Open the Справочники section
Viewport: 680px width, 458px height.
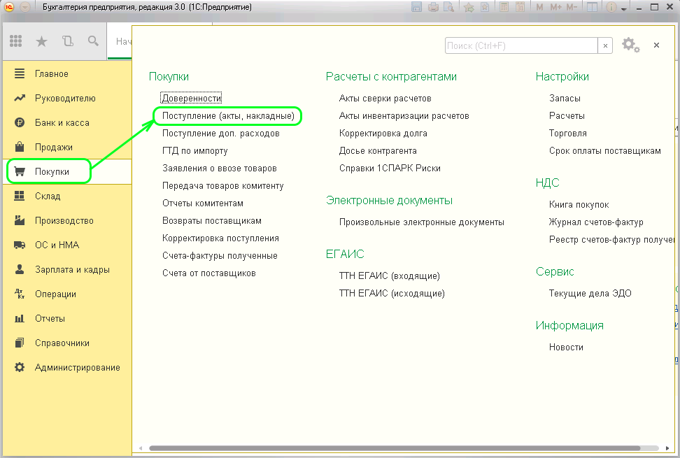pyautogui.click(x=67, y=343)
